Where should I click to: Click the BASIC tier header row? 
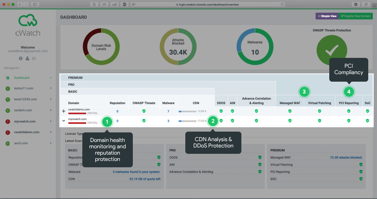(138, 92)
